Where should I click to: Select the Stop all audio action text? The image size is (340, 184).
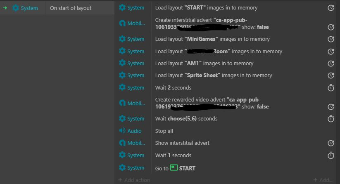[x=164, y=131]
